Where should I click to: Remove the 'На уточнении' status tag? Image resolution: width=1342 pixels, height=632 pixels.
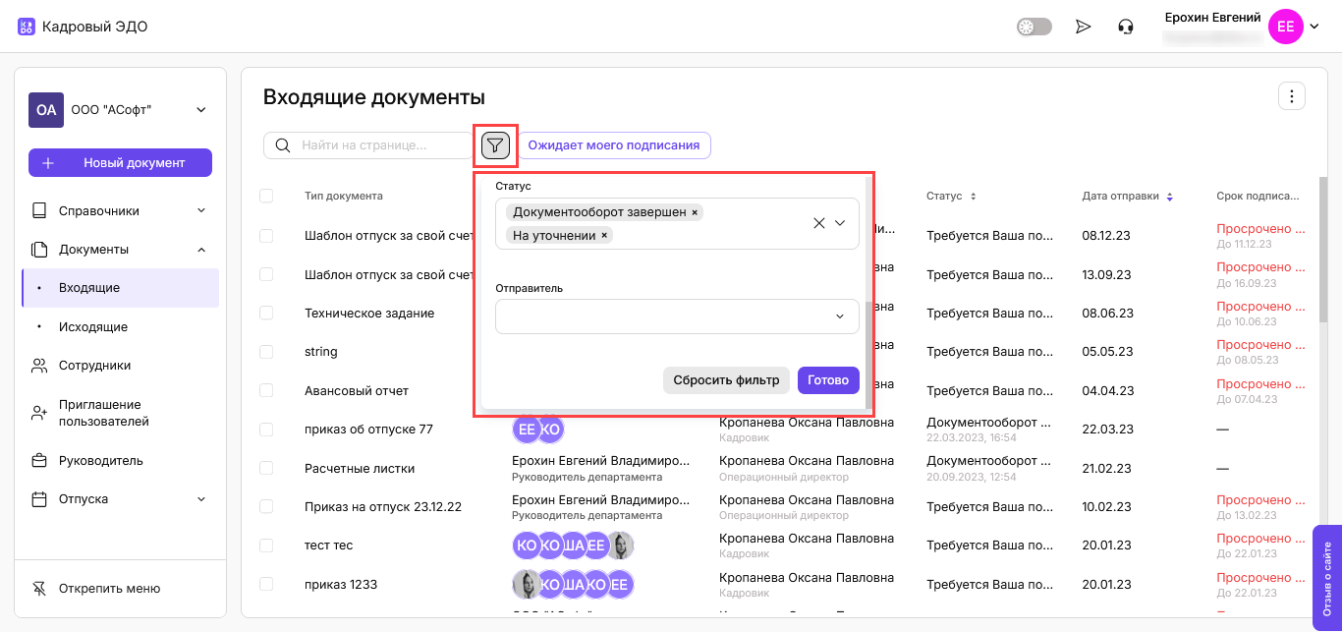pos(604,235)
